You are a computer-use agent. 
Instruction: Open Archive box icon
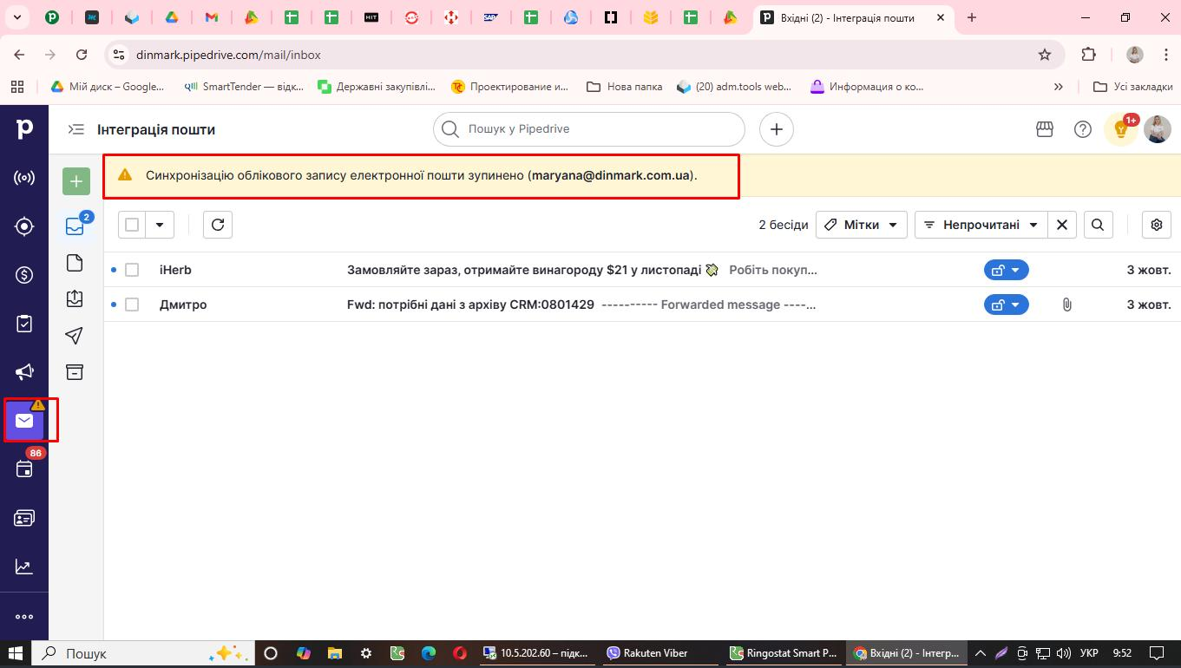[x=75, y=371]
